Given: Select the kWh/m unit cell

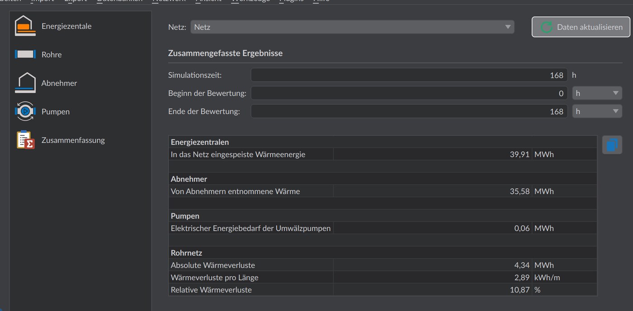Looking at the screenshot, I should tap(565, 278).
